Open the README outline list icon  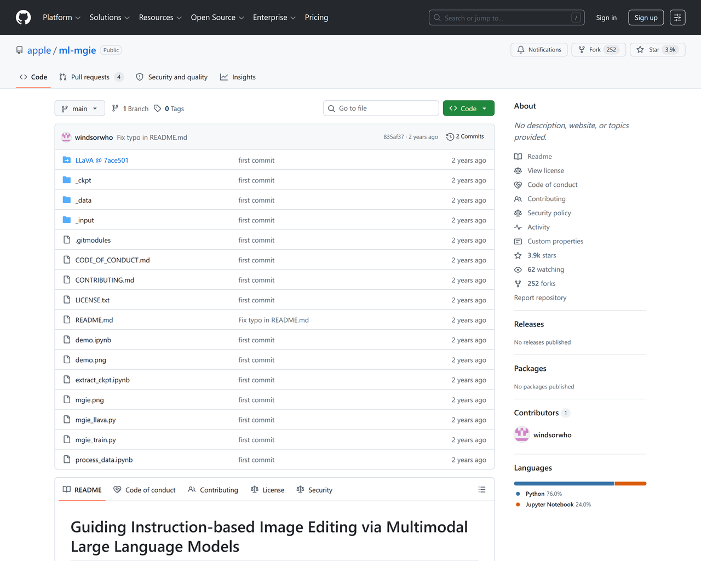coord(482,490)
